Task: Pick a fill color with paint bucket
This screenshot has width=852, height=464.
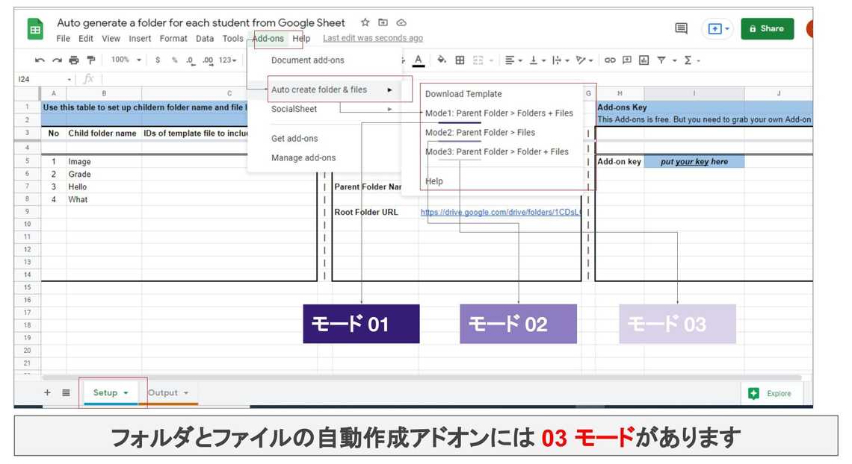Action: (441, 60)
